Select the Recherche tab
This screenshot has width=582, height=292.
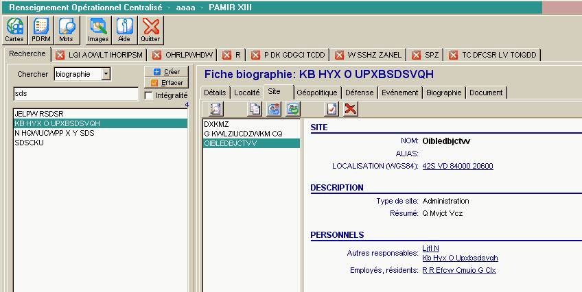tap(27, 53)
